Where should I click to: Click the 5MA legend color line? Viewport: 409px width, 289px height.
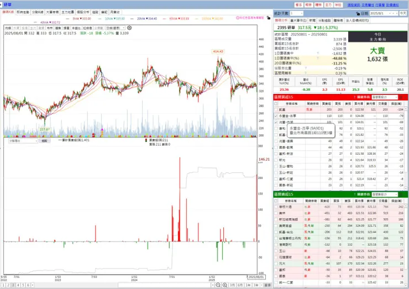[68, 19]
